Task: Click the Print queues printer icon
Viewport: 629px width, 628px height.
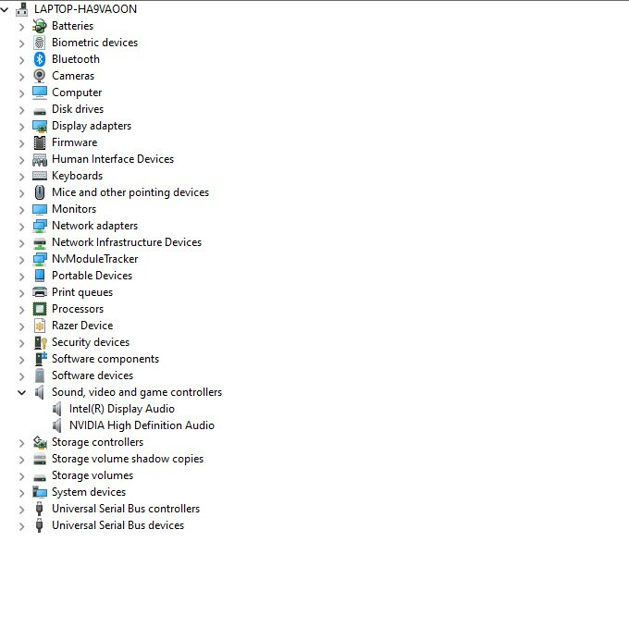Action: pos(39,292)
